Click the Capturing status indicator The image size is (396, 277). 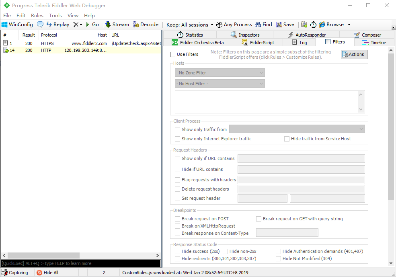click(x=14, y=273)
